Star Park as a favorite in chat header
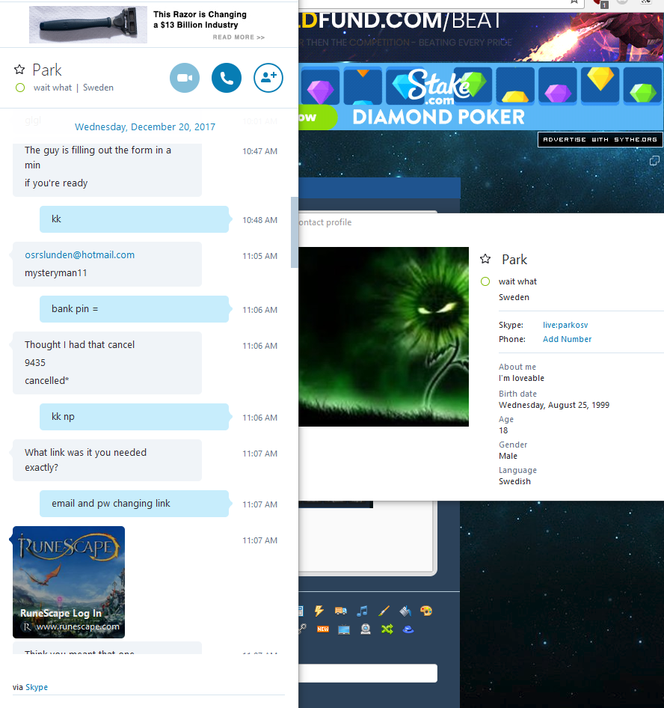This screenshot has width=664, height=708. click(19, 70)
